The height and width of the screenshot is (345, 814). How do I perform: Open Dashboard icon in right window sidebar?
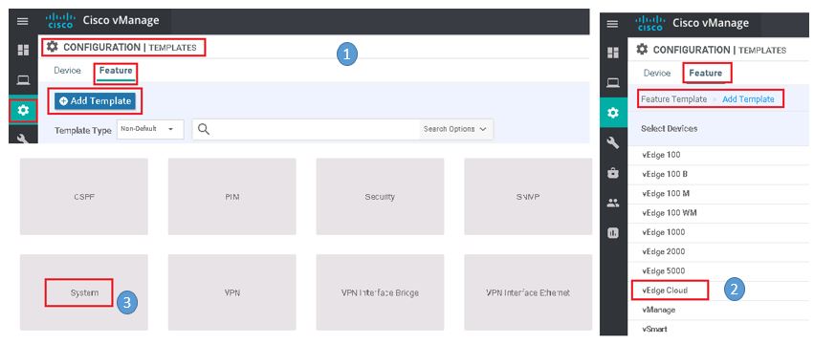[613, 53]
